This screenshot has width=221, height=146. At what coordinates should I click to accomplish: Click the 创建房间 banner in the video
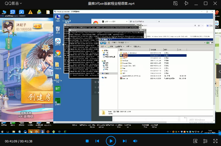click(x=39, y=97)
